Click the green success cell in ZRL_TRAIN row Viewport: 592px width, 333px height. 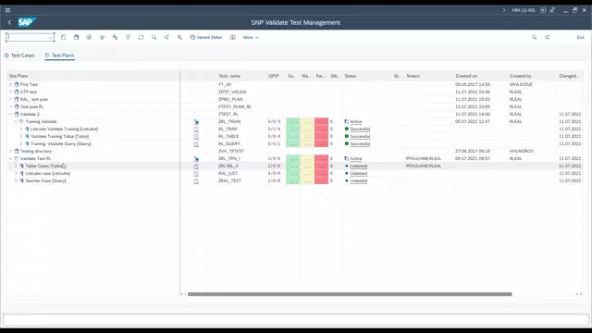(293, 121)
